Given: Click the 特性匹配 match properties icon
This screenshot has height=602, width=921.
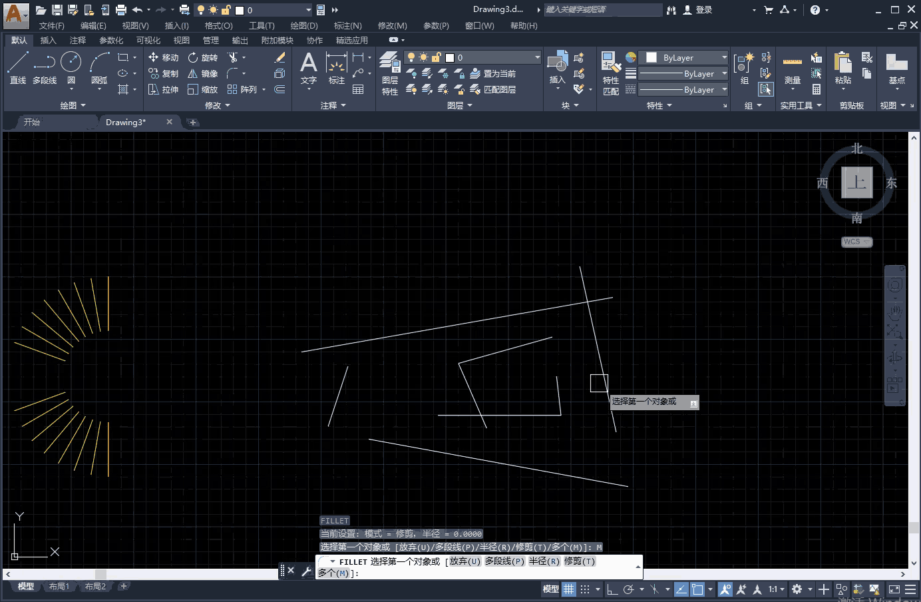Looking at the screenshot, I should 611,73.
